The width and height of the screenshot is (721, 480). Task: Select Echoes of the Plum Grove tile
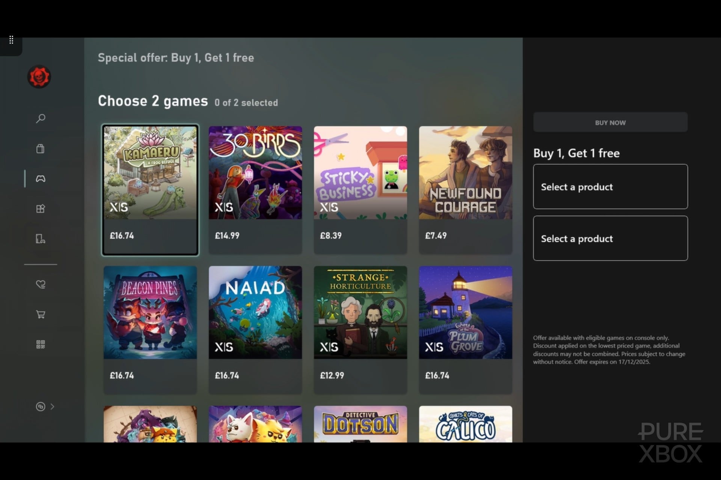tap(466, 330)
